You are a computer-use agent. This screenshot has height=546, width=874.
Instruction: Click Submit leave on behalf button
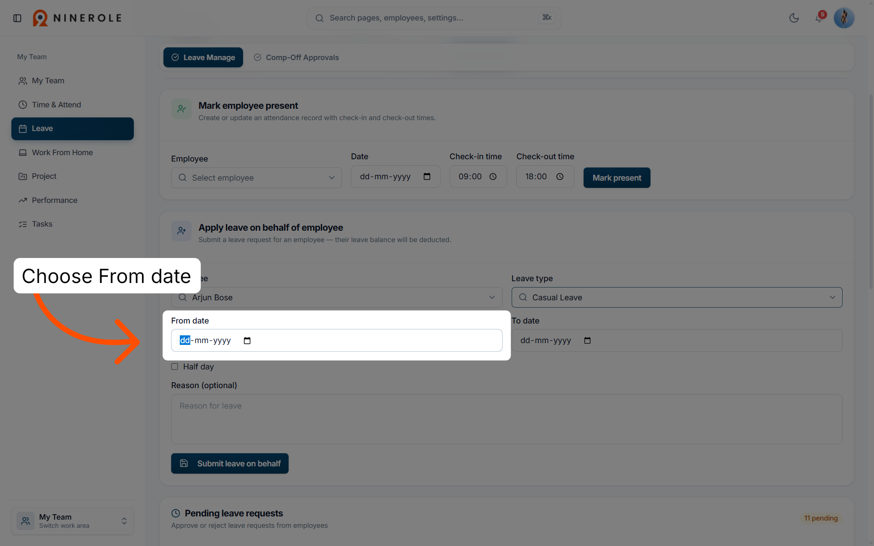pyautogui.click(x=230, y=463)
